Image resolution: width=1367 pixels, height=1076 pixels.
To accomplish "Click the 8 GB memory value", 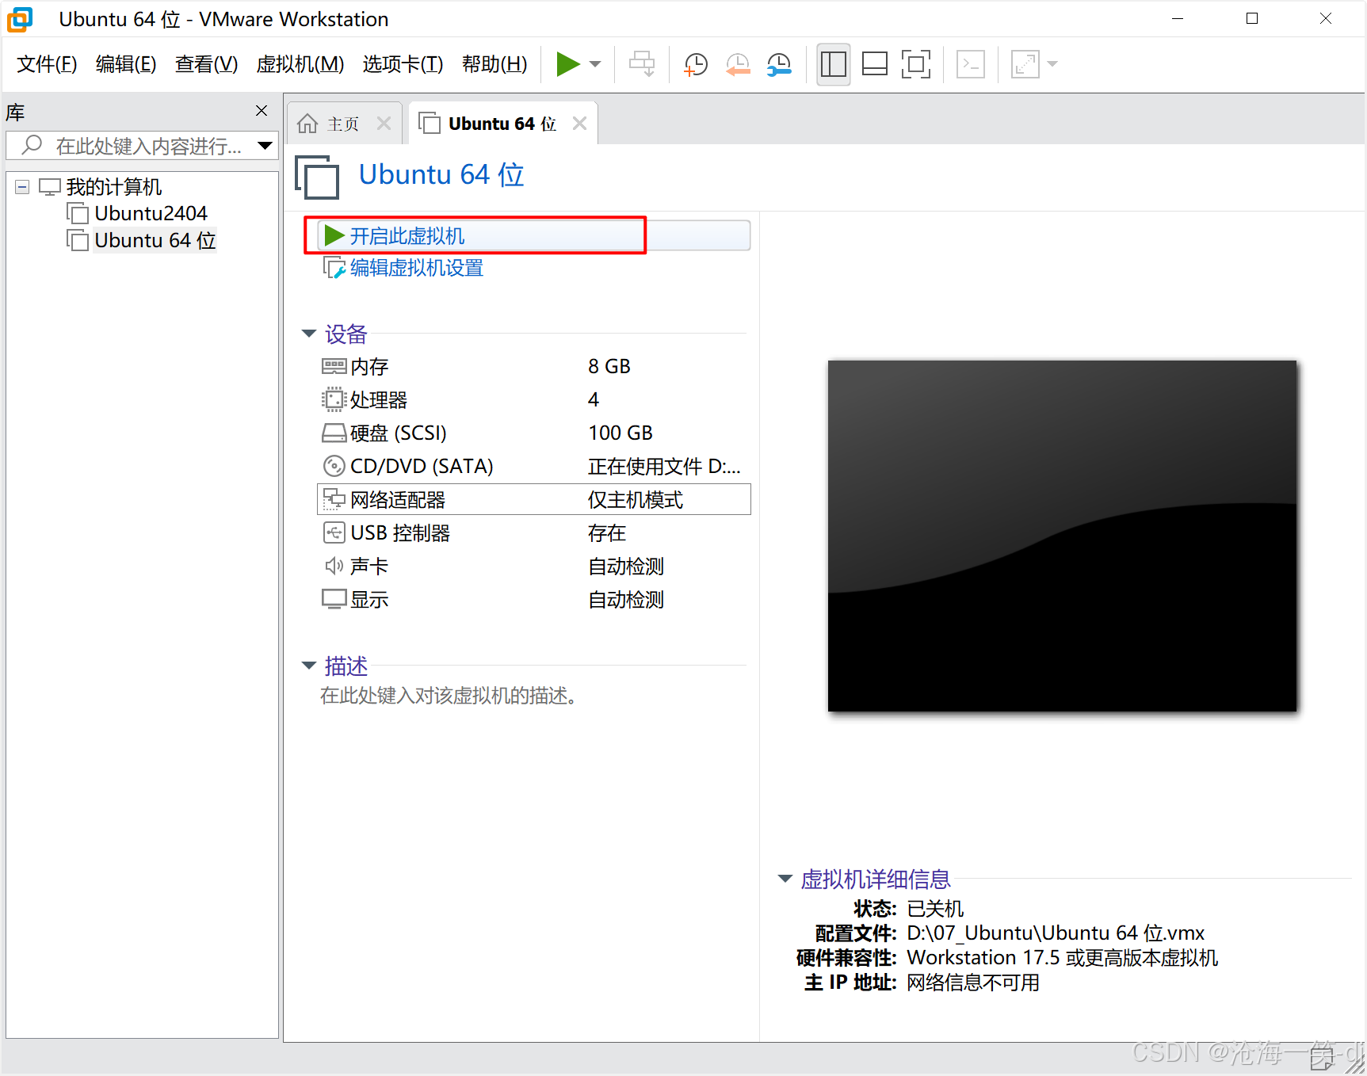I will pyautogui.click(x=609, y=367).
